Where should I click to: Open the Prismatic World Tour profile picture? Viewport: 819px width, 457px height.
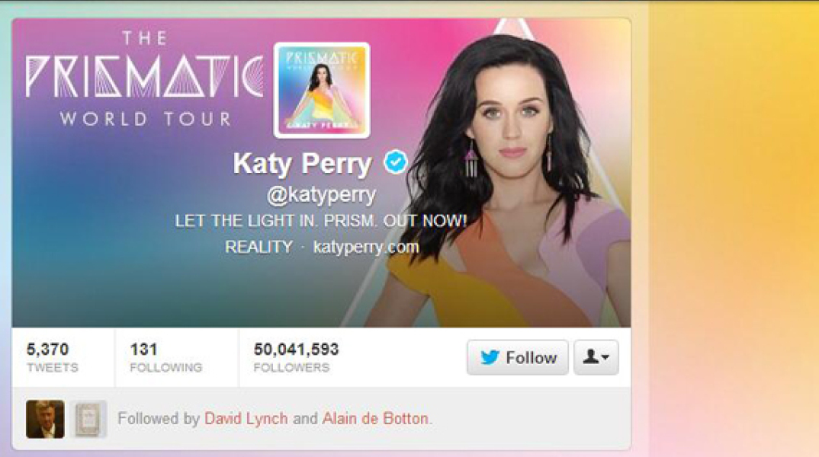click(322, 90)
